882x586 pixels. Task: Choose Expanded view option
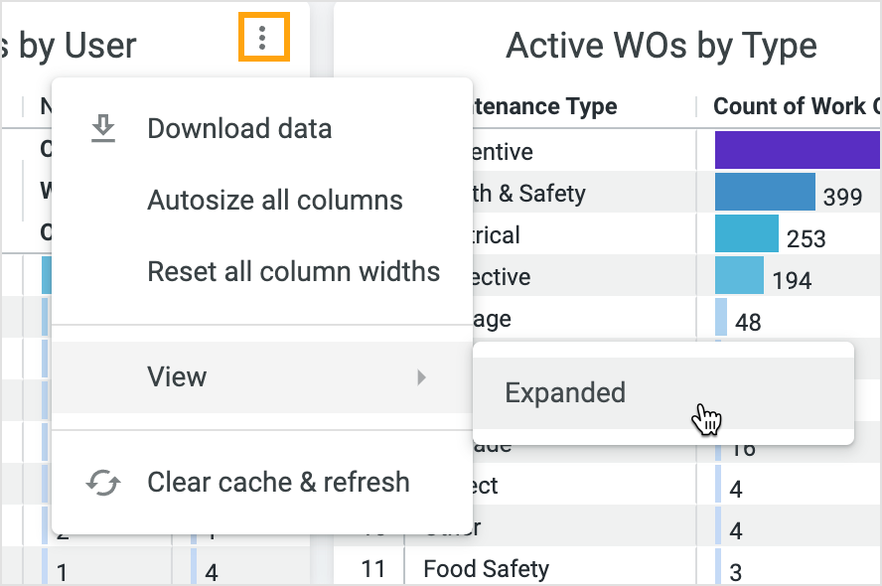tap(565, 392)
